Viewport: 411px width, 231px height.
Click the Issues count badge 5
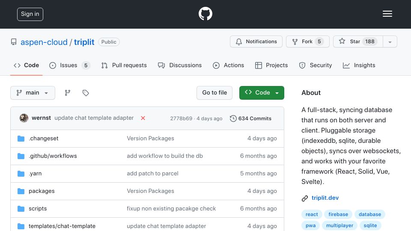point(86,65)
